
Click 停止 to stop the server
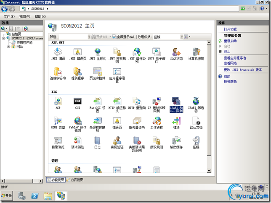(227, 51)
